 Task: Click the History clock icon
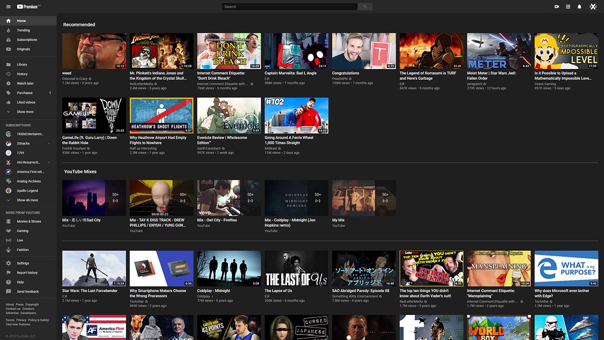click(8, 74)
